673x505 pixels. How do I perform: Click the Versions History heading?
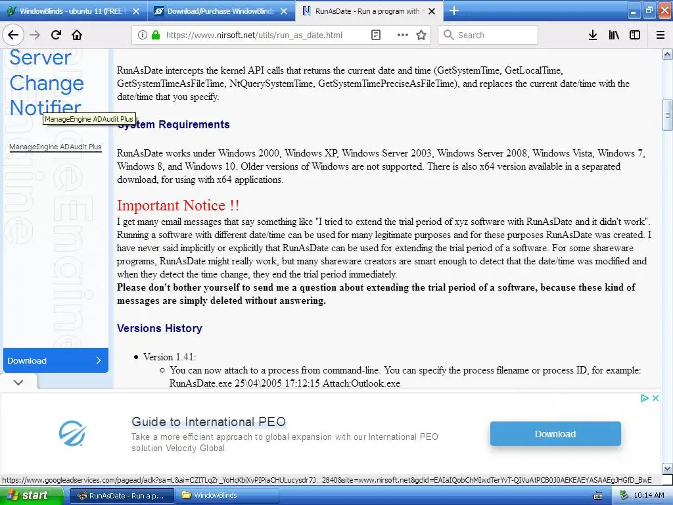click(x=160, y=329)
